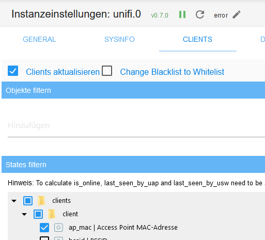The height and width of the screenshot is (240, 265).
Task: Click the ap_mac state icon
Action: click(58, 228)
